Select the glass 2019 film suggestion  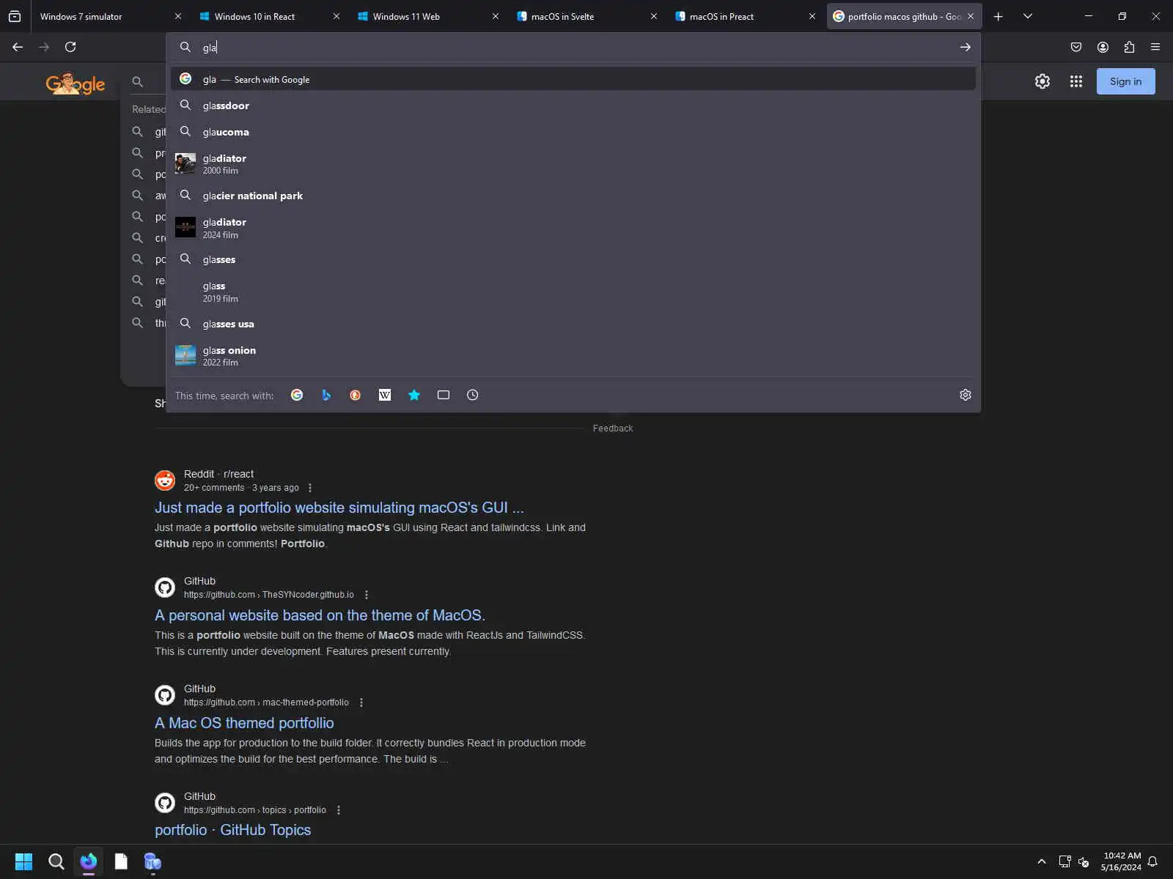coord(573,292)
